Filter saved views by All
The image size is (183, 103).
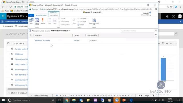click(57, 96)
